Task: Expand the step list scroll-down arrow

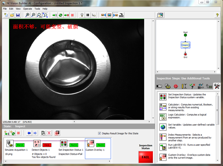Action: pos(217,160)
